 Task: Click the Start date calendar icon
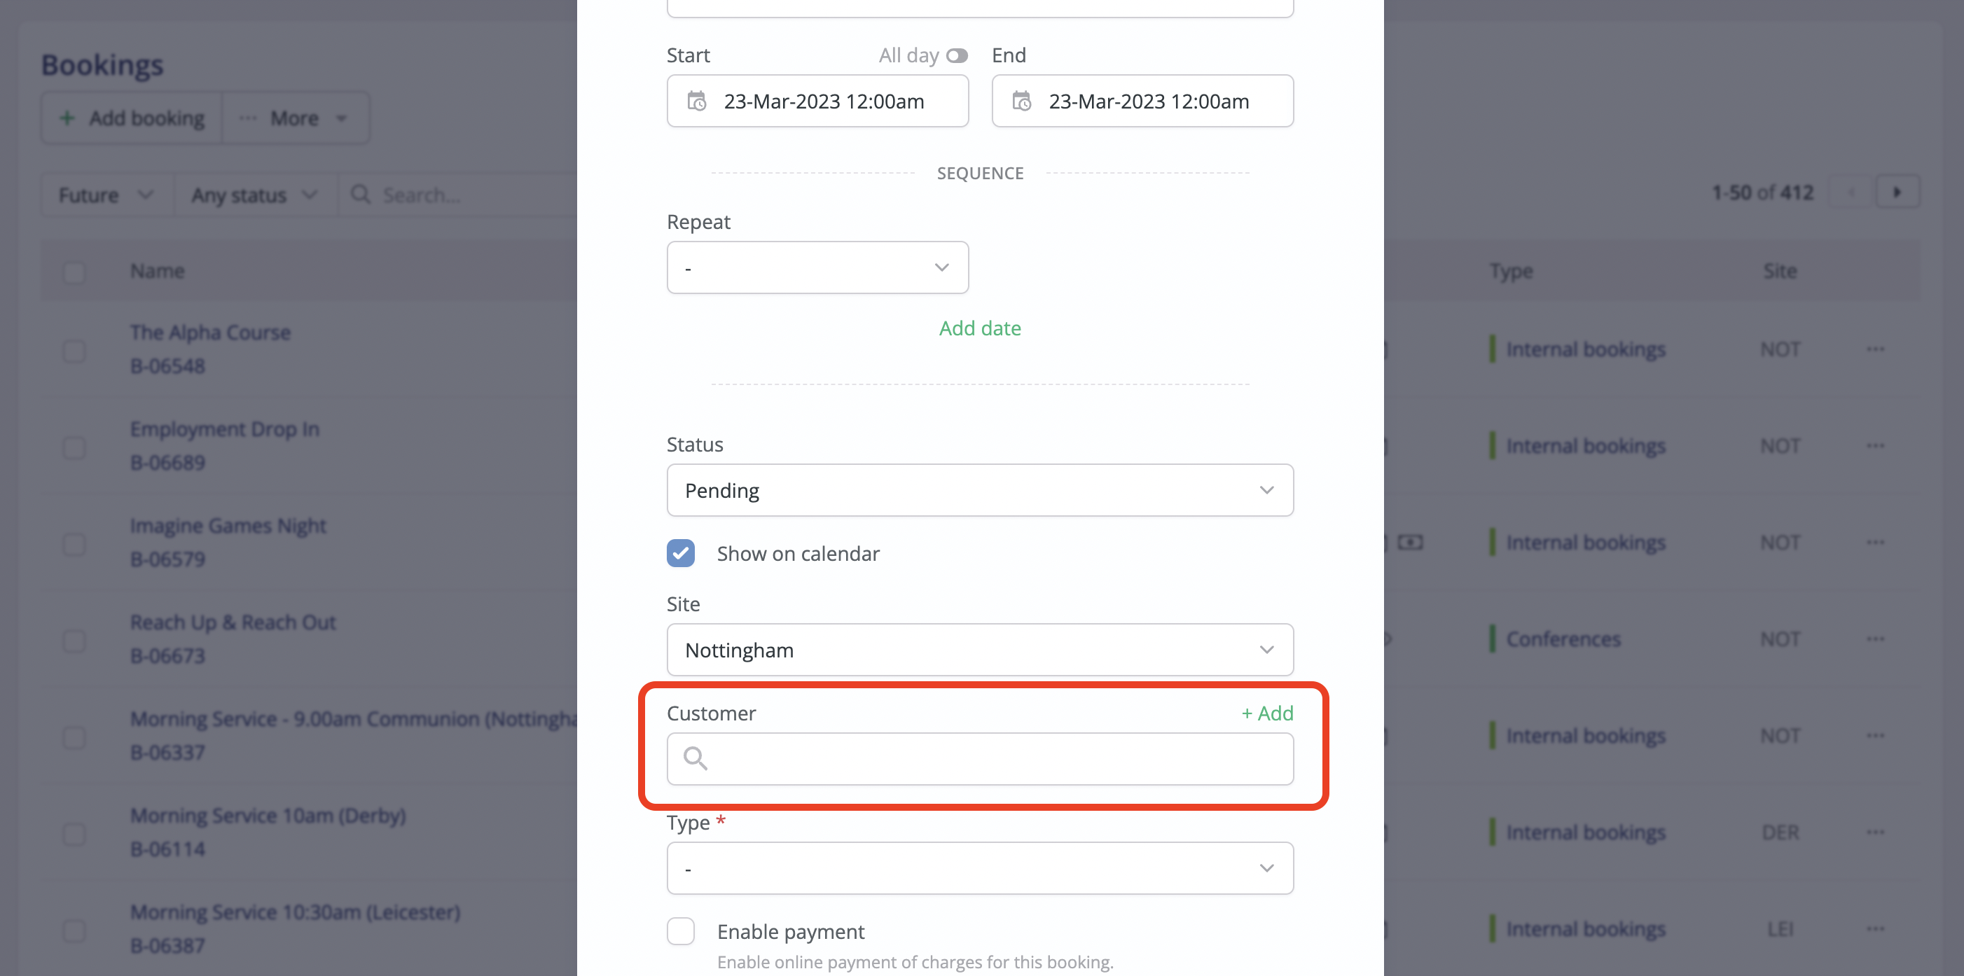696,102
